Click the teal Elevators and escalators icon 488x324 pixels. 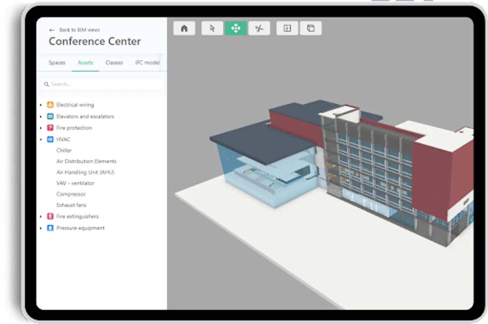point(50,116)
